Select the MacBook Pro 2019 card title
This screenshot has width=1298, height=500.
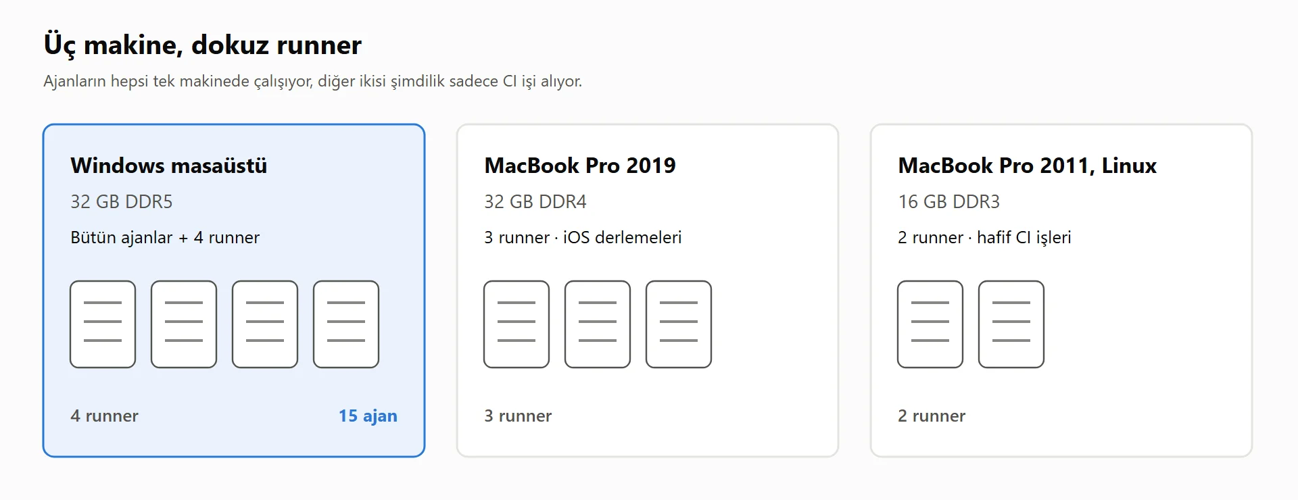tap(580, 166)
